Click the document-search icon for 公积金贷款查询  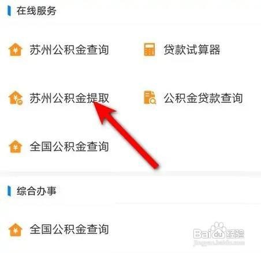[x=150, y=98]
